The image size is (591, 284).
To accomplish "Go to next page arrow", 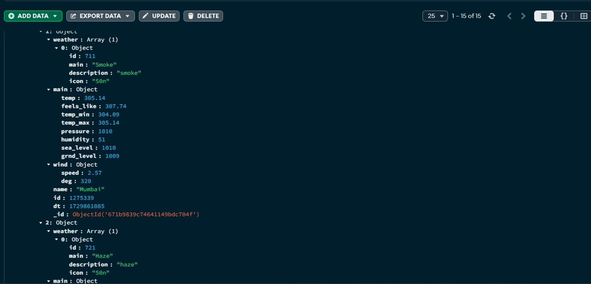I will click(x=523, y=16).
